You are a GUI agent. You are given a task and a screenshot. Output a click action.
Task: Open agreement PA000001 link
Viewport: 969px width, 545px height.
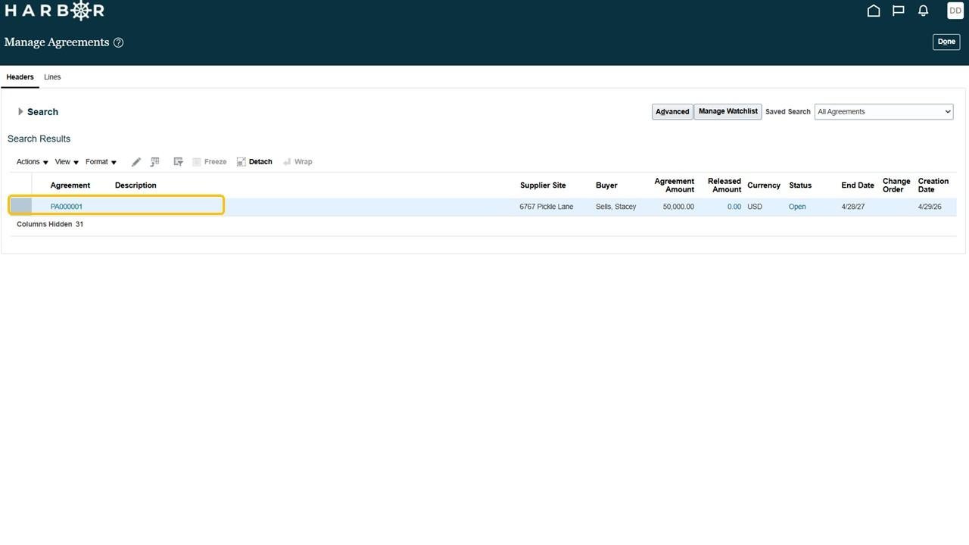pyautogui.click(x=67, y=207)
